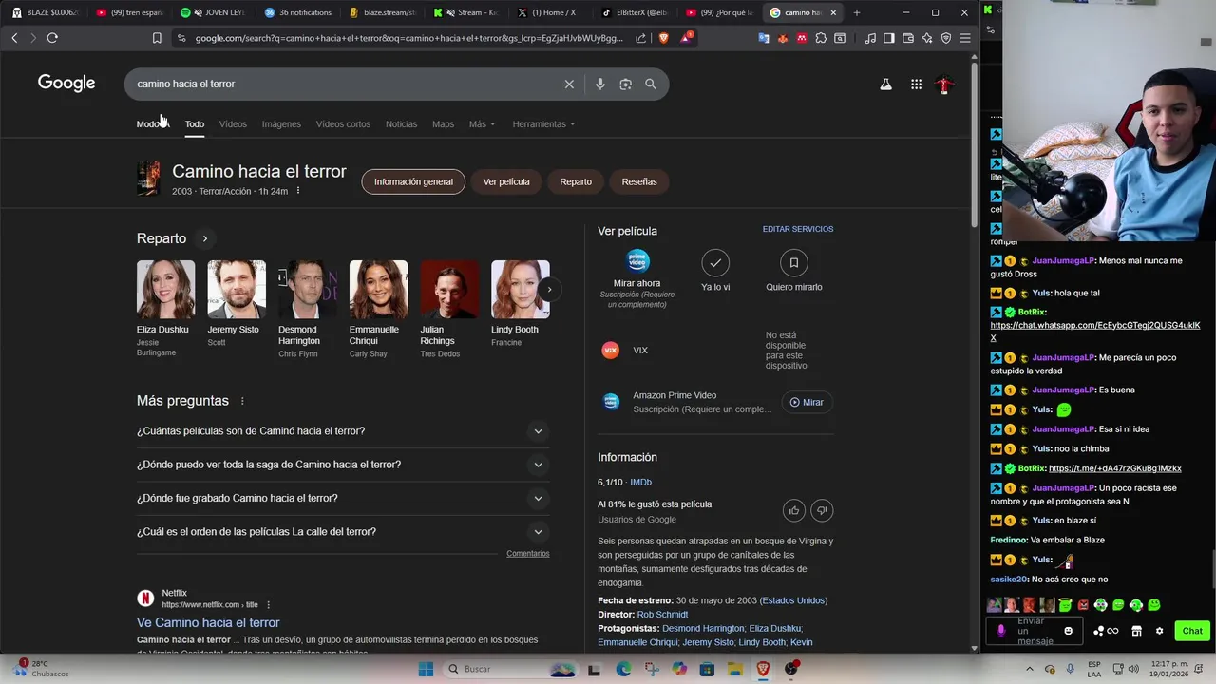
Task: Click the purple microphone in chat input
Action: [1001, 631]
